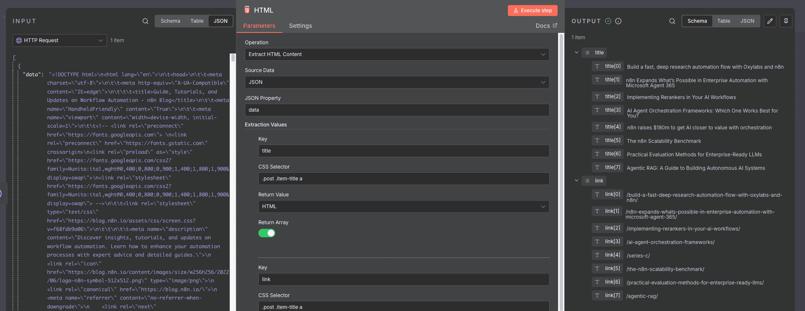Open the Operation dropdown
The height and width of the screenshot is (311, 805).
click(397, 54)
